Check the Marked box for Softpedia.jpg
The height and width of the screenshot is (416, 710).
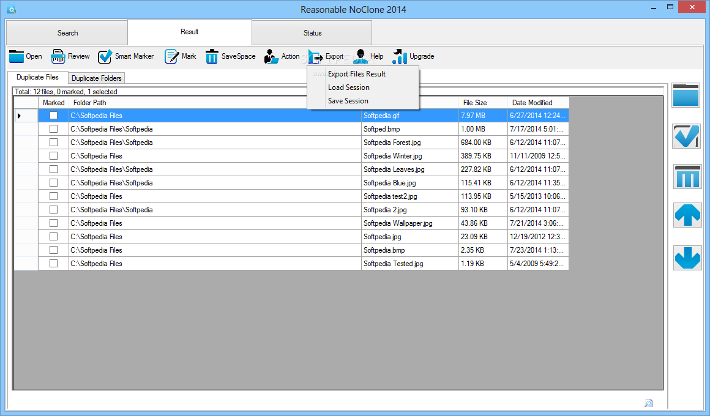click(53, 236)
